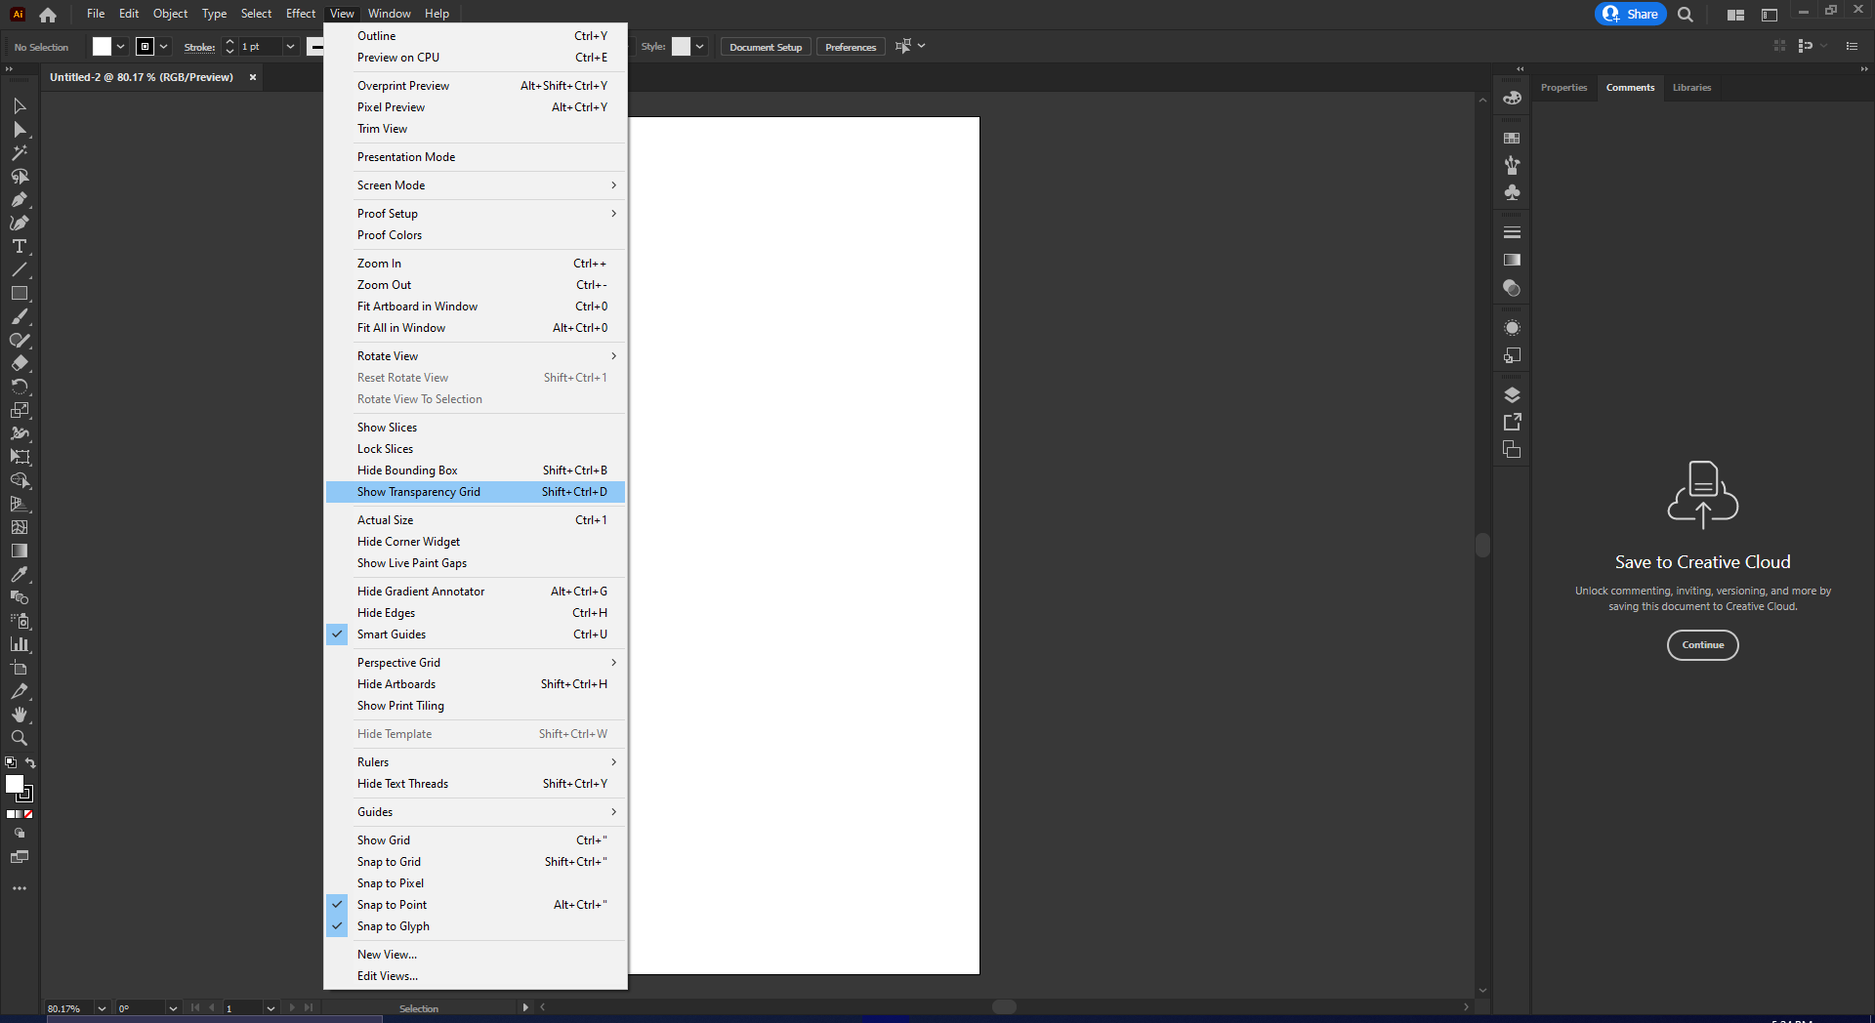Select the Column Graph tool
This screenshot has height=1023, width=1875.
click(x=20, y=644)
